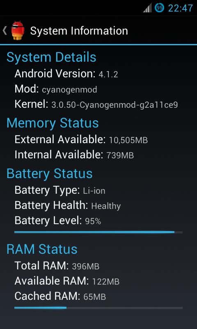Tap the signal strength icon in status bar
Viewport: 197px width, 329px height.
coord(147,8)
